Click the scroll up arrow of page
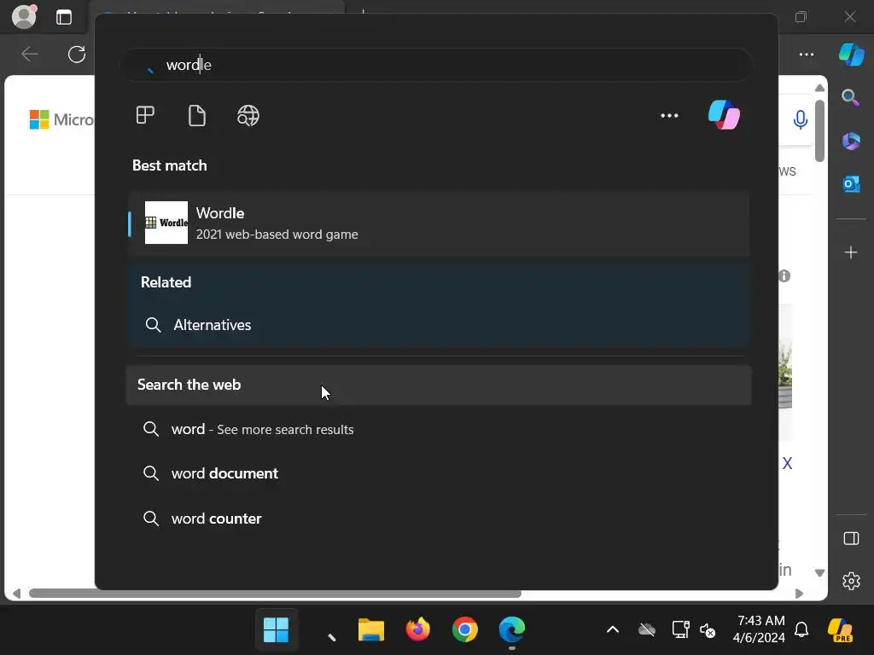Viewport: 874px width, 655px height. [x=819, y=88]
